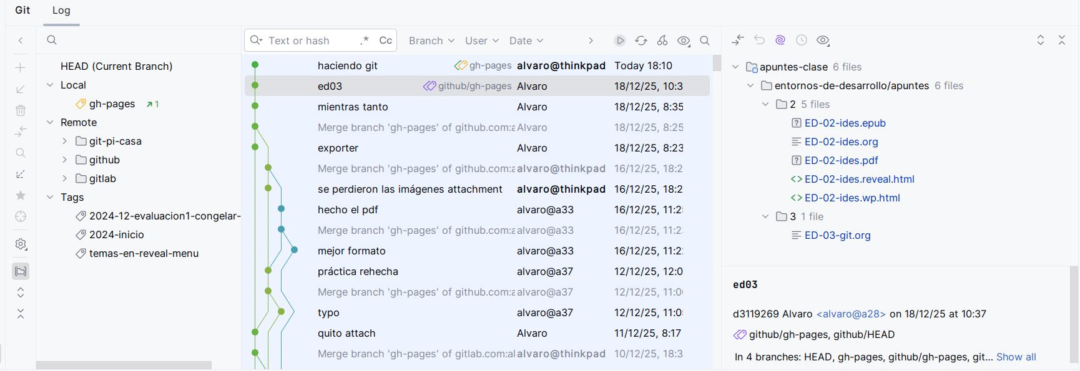
Task: Click the History Up to Here clock icon
Action: (802, 40)
